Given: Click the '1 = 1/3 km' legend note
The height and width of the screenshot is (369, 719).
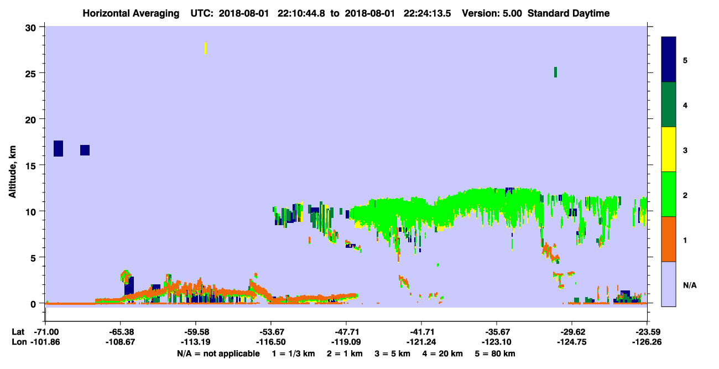Looking at the screenshot, I should point(294,354).
